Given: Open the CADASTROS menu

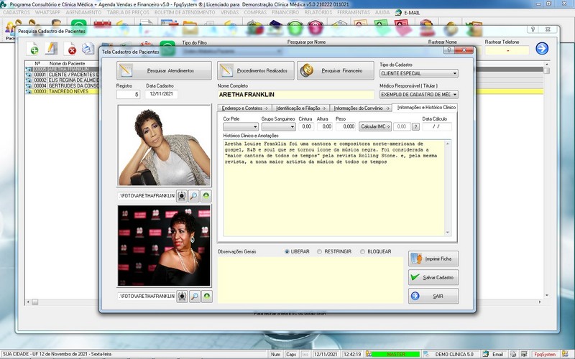Looking at the screenshot, I should [x=17, y=12].
